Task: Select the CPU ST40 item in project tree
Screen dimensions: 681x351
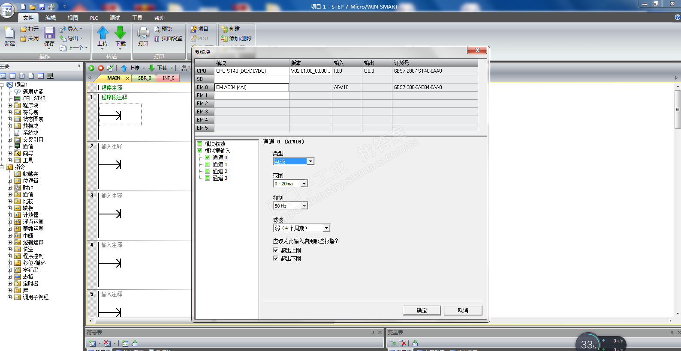Action: [34, 98]
